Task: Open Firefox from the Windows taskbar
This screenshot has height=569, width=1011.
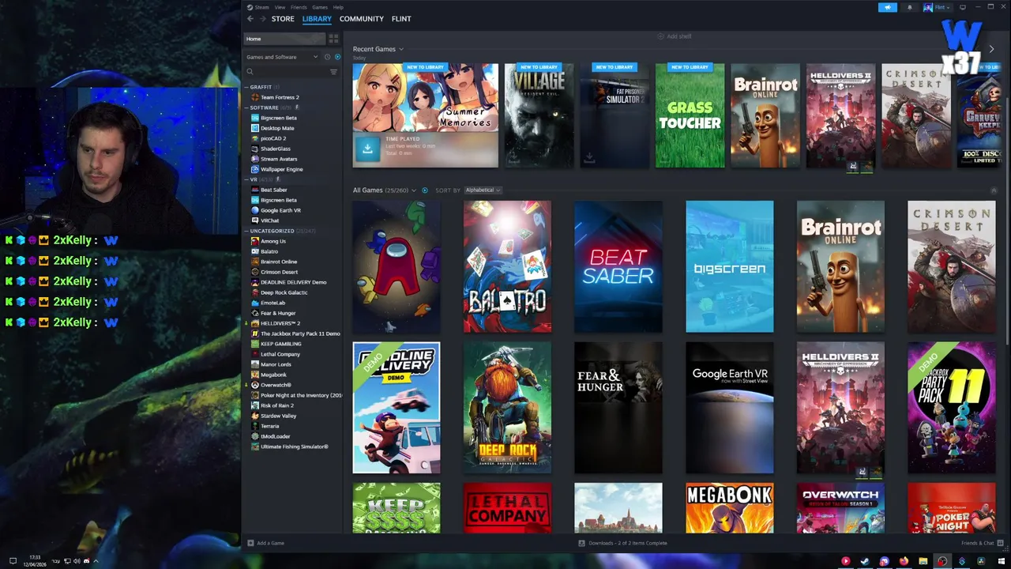Action: pyautogui.click(x=904, y=561)
